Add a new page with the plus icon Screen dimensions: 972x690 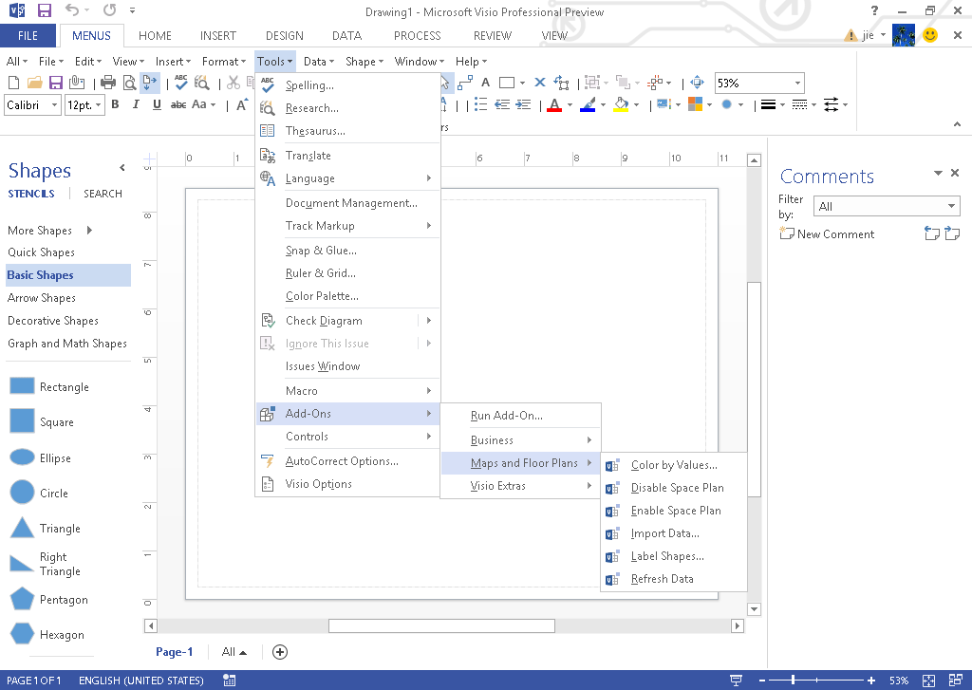(x=280, y=652)
